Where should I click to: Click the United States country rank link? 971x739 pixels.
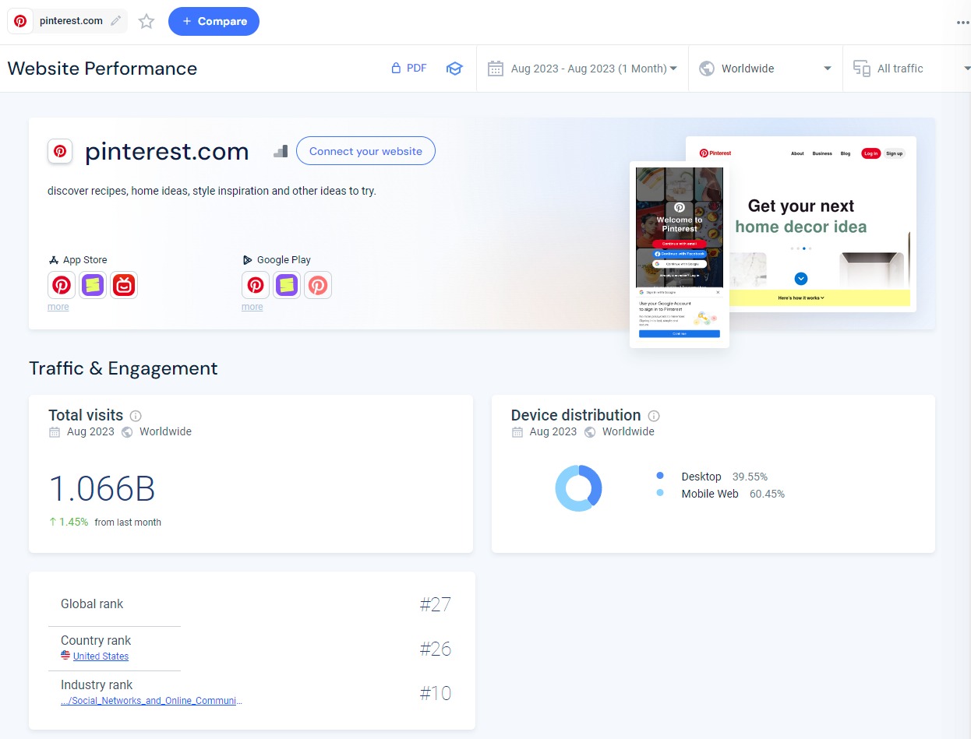coord(101,656)
